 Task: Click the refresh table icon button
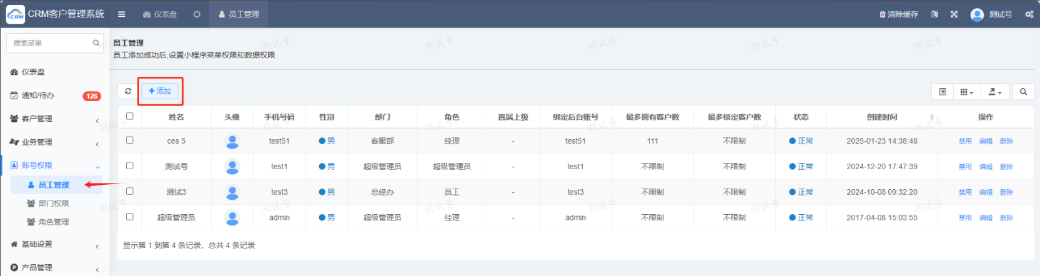click(128, 91)
